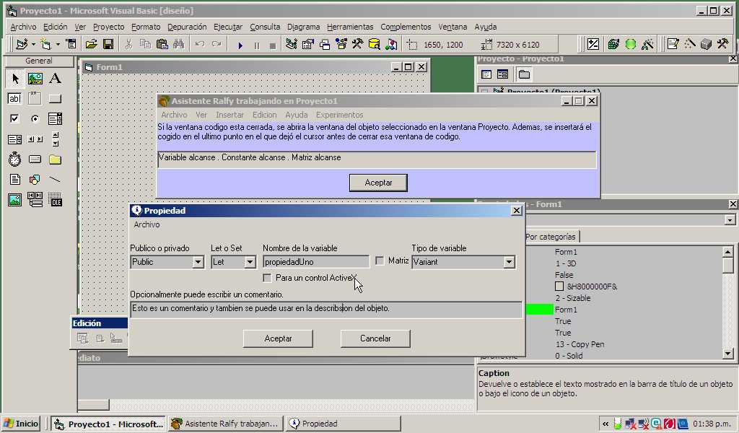Open the 'Publico o privado' dropdown
This screenshot has width=739, height=433.
[x=198, y=262]
